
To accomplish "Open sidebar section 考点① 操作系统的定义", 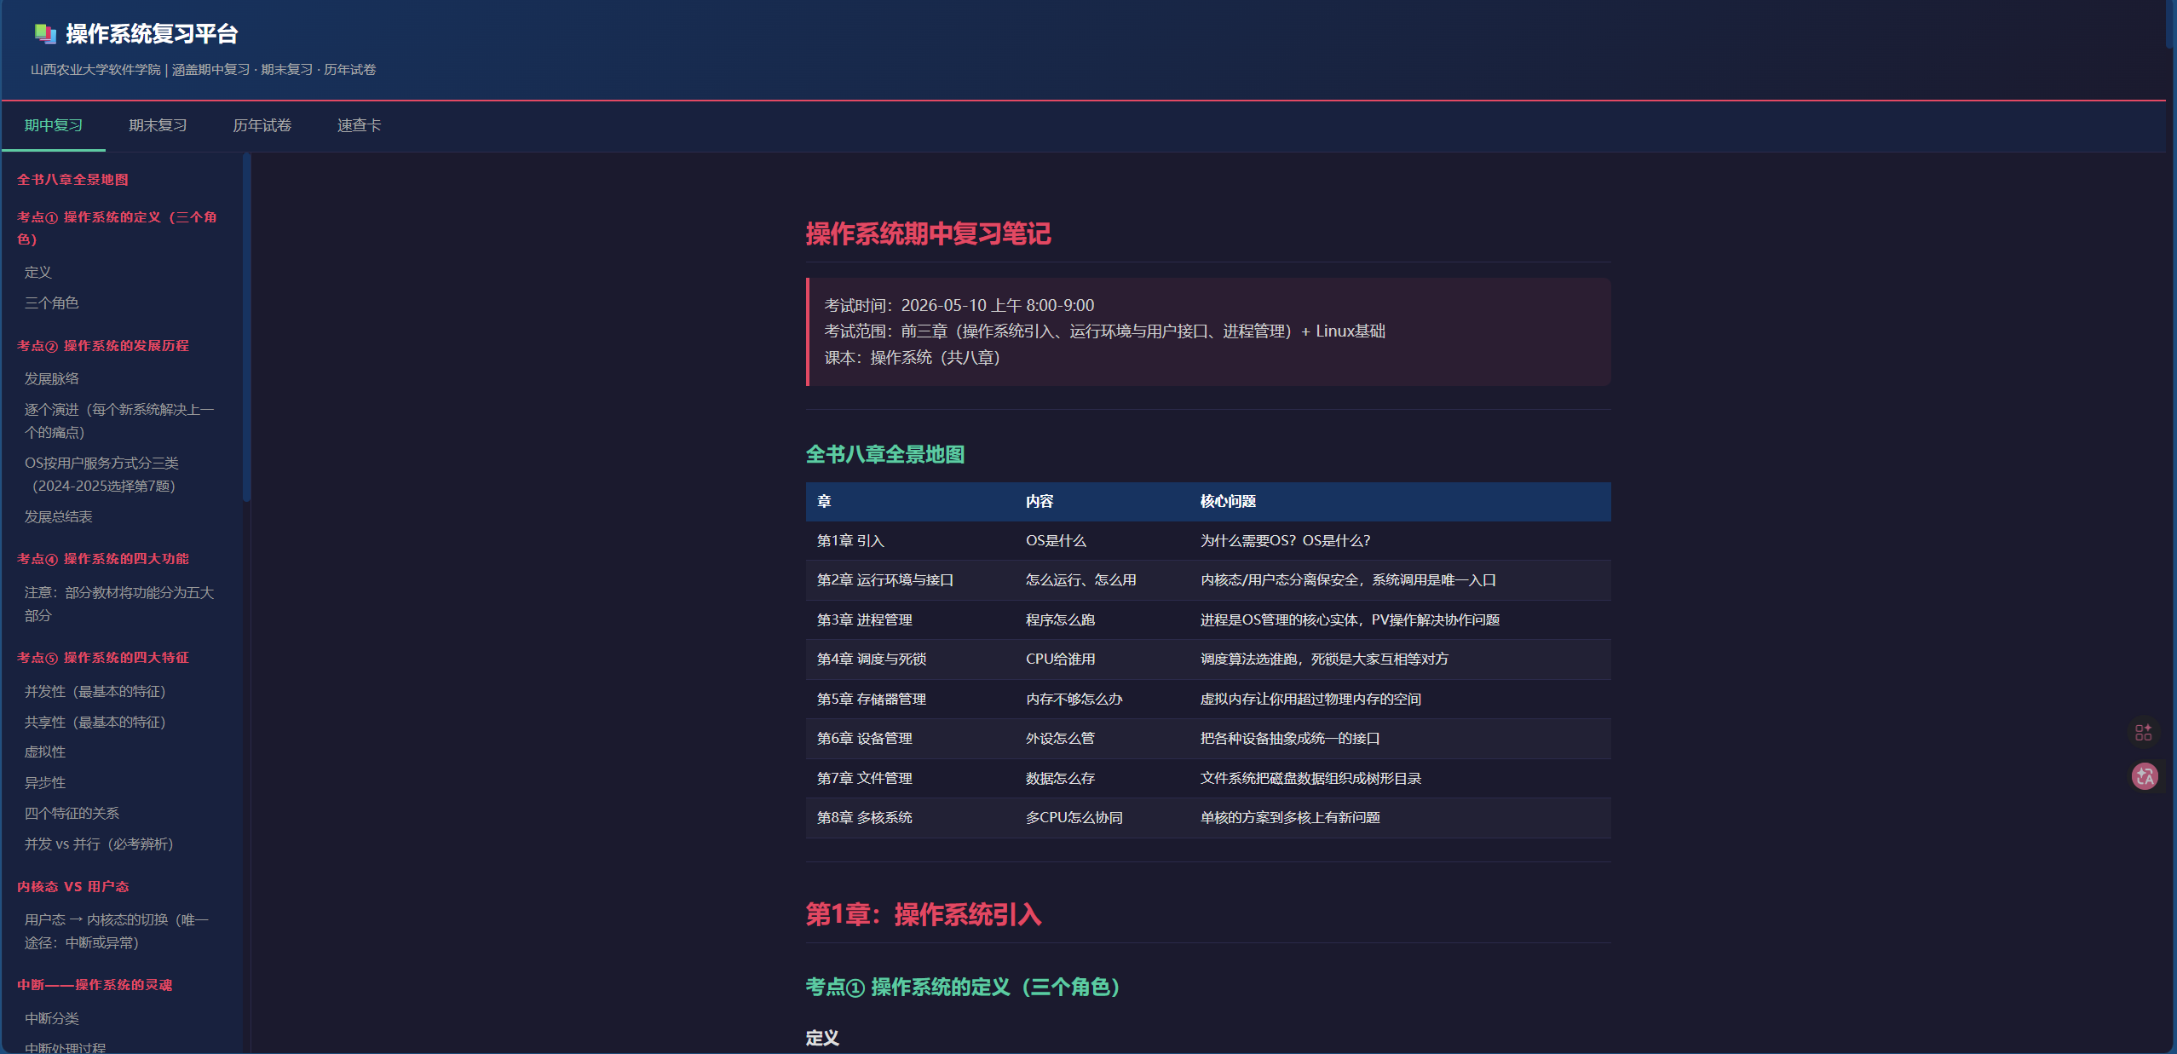I will pyautogui.click(x=118, y=228).
